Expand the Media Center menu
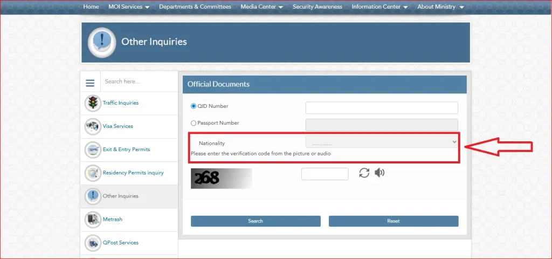 pos(262,6)
